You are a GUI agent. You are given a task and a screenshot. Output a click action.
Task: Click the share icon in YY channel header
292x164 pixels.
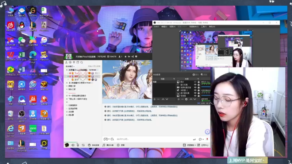(132, 56)
